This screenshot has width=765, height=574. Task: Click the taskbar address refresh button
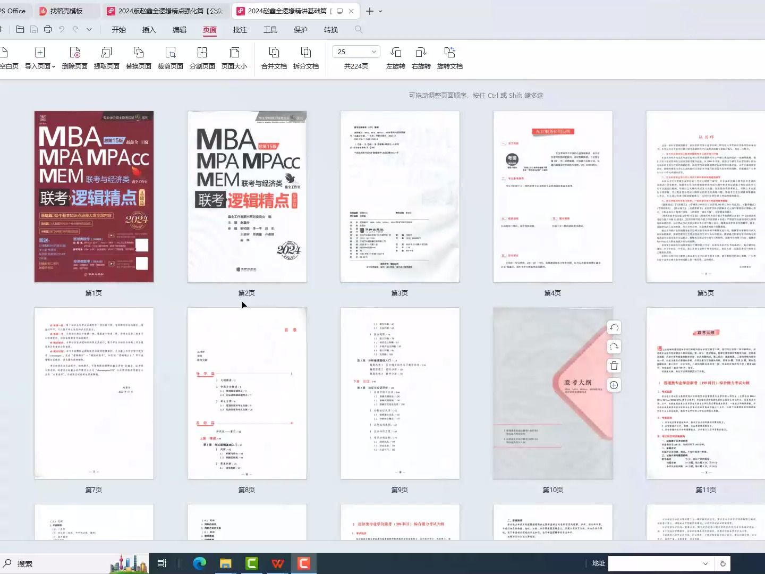tap(722, 563)
